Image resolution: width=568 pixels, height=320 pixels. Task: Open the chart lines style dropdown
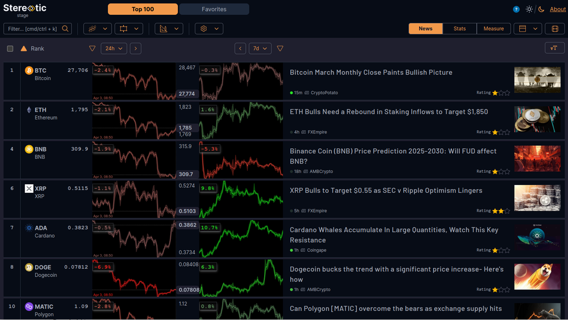click(98, 28)
